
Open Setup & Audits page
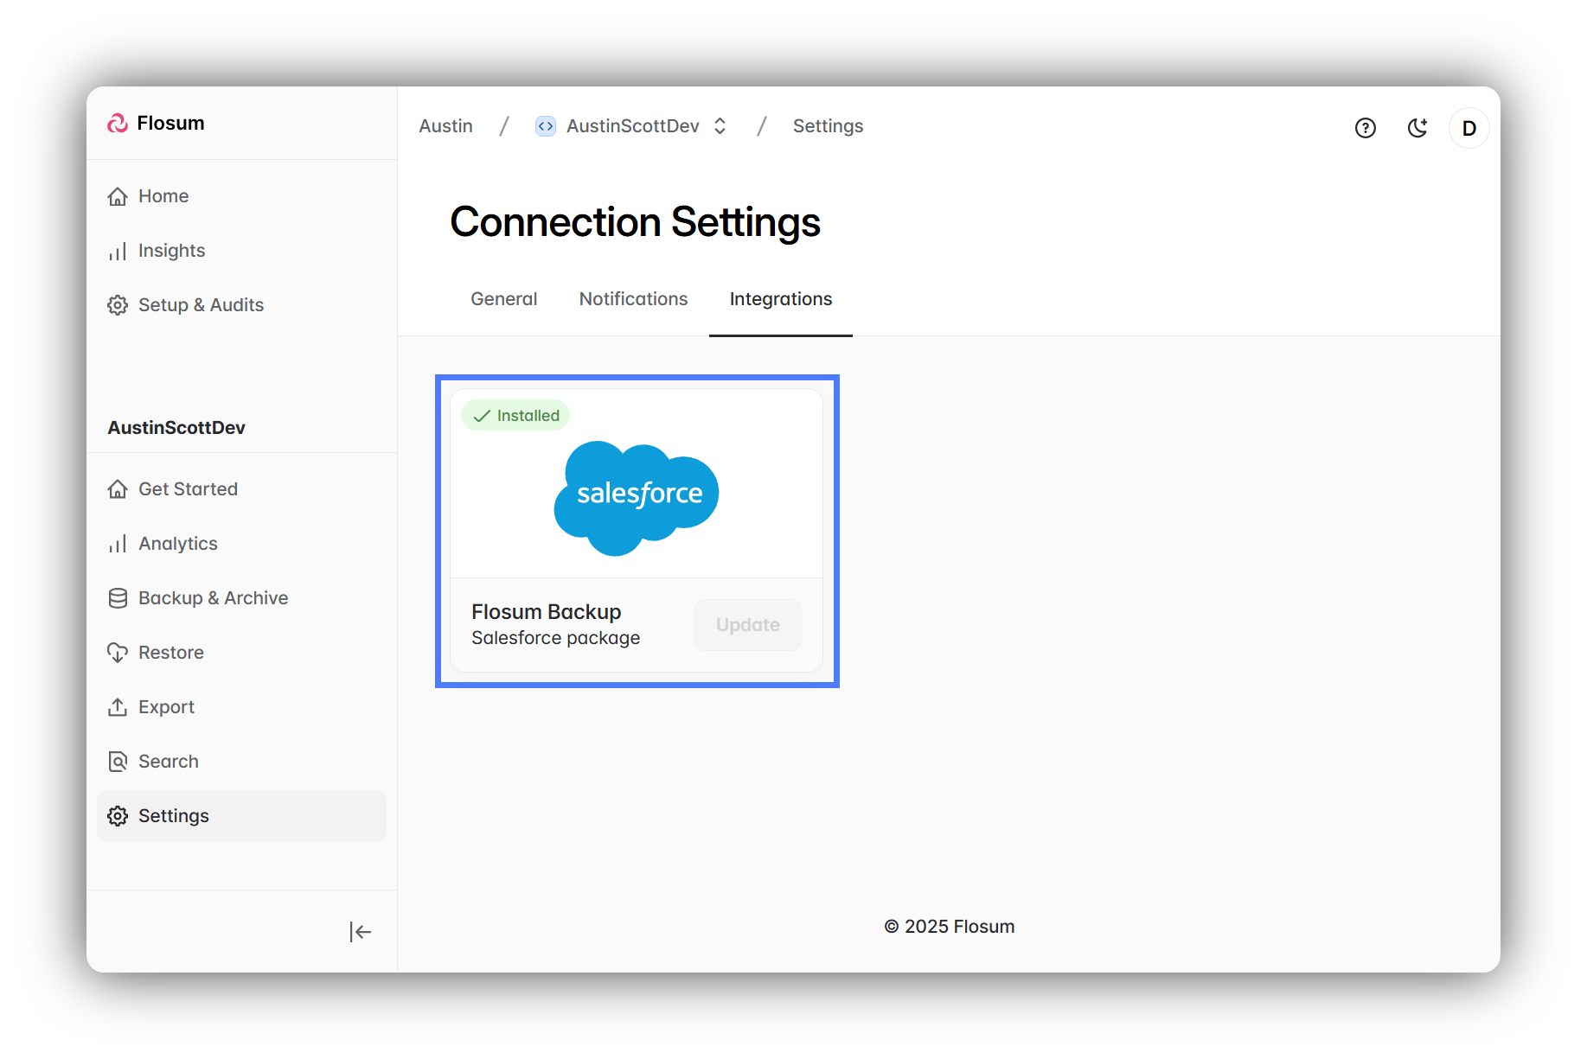pyautogui.click(x=201, y=305)
